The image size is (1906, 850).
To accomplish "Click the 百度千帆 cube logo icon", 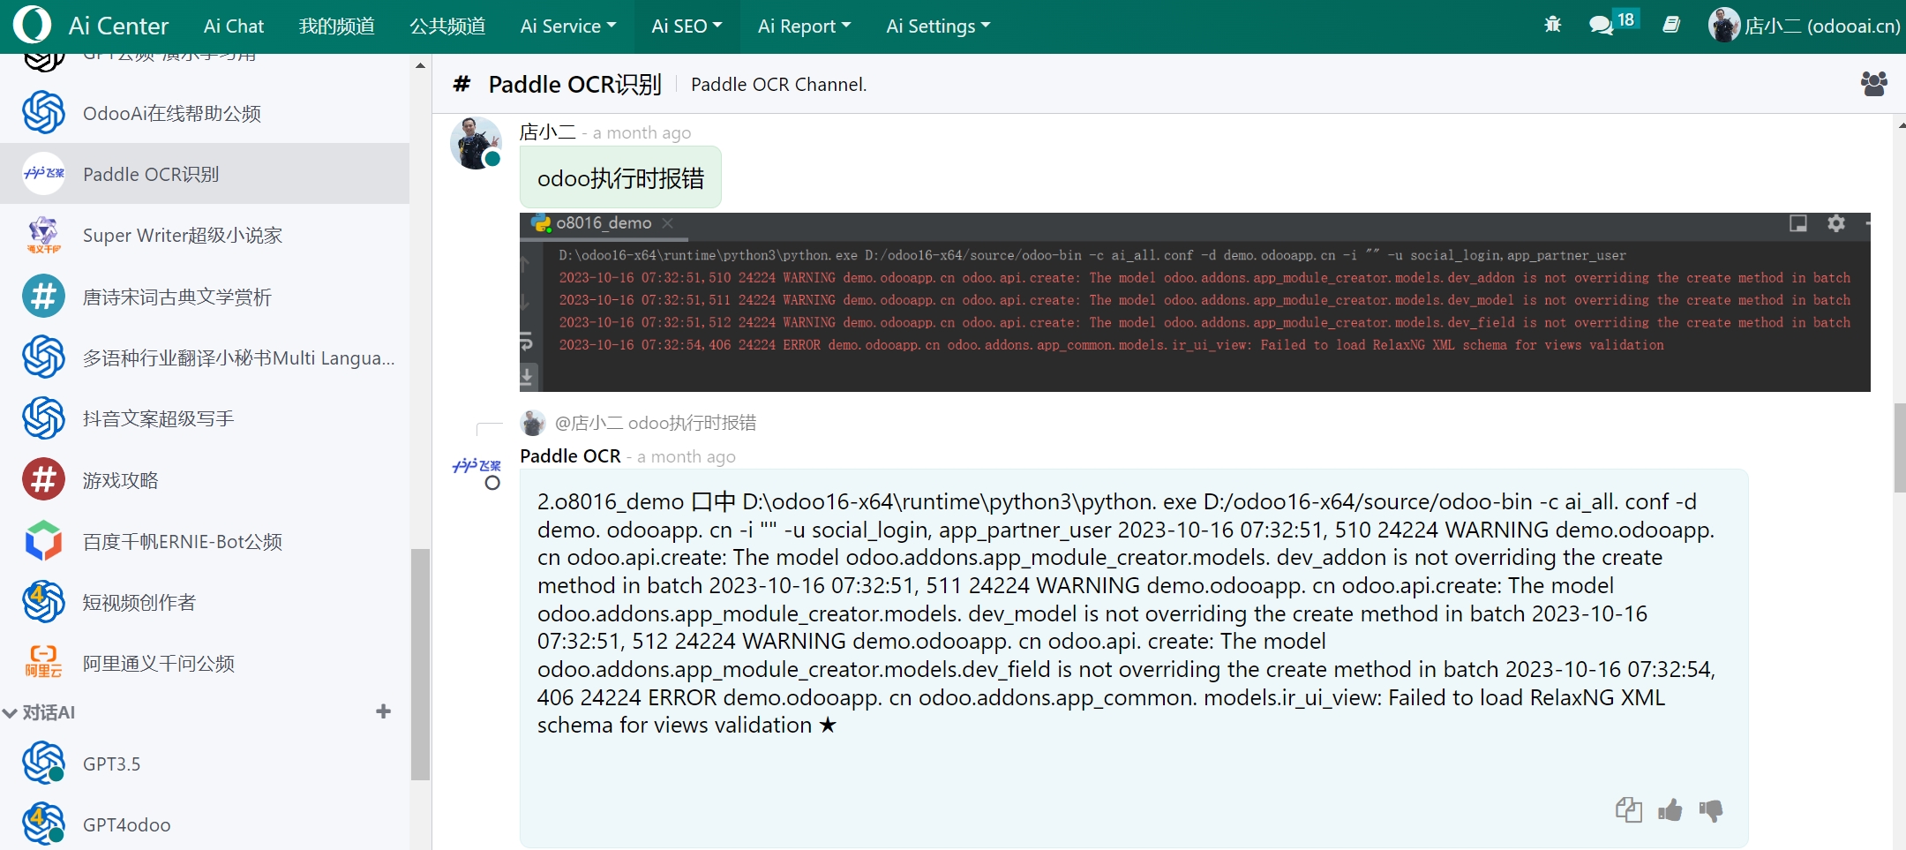I will coord(44,541).
